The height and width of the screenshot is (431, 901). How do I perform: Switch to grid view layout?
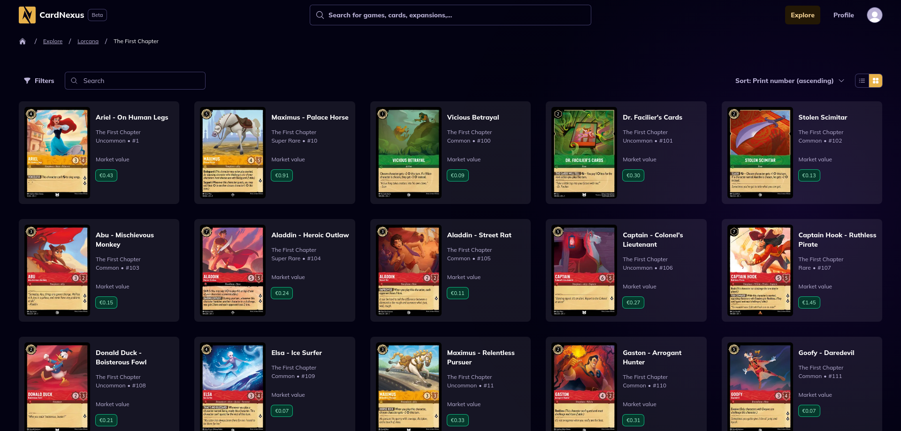tap(876, 81)
